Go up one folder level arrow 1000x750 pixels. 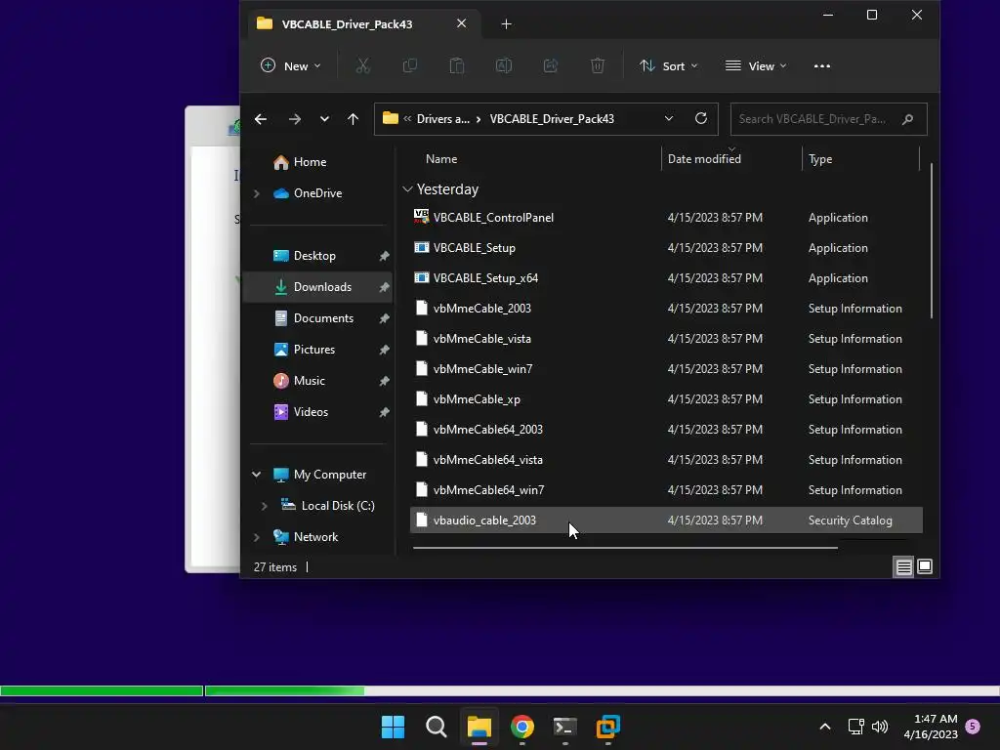coord(353,119)
